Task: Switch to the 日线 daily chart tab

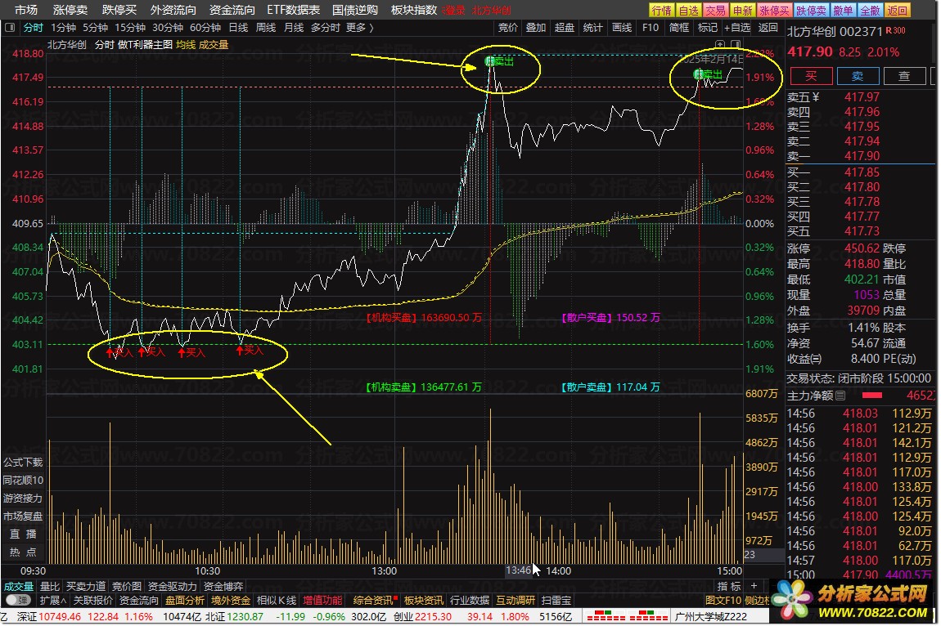Action: point(238,28)
